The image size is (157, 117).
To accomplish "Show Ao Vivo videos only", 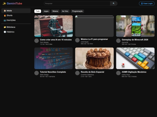I will click(x=65, y=11).
